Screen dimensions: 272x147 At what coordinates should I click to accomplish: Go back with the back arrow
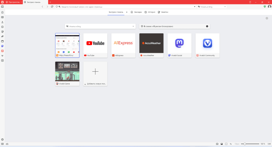pos(42,7)
